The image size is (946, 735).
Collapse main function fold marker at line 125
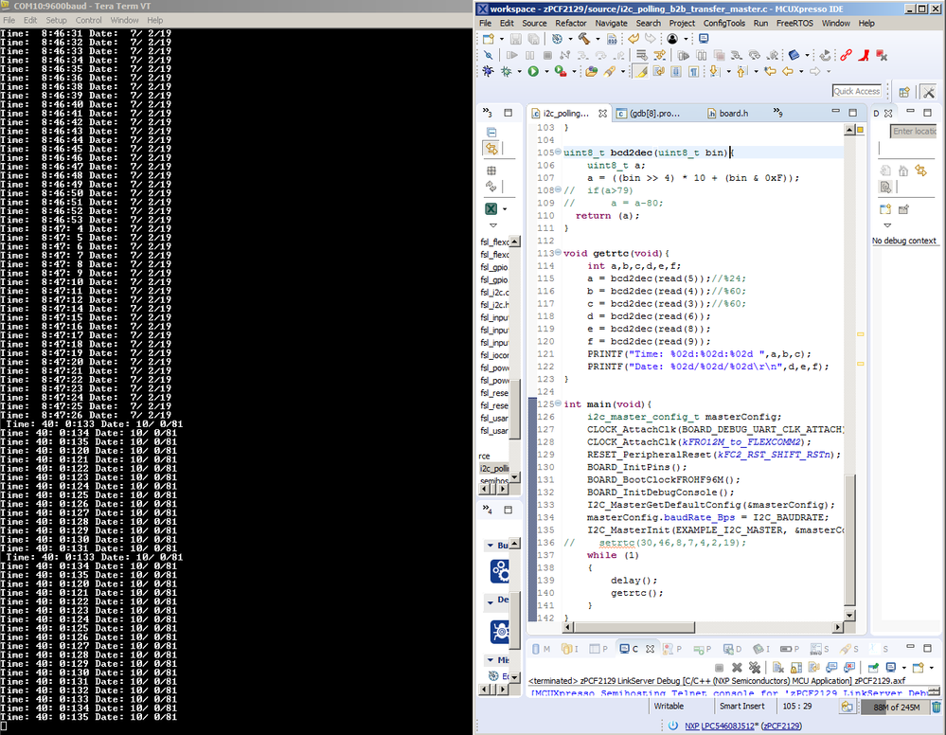558,403
